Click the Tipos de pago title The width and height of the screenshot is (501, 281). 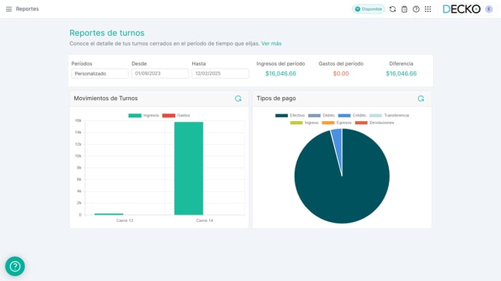pyautogui.click(x=276, y=99)
